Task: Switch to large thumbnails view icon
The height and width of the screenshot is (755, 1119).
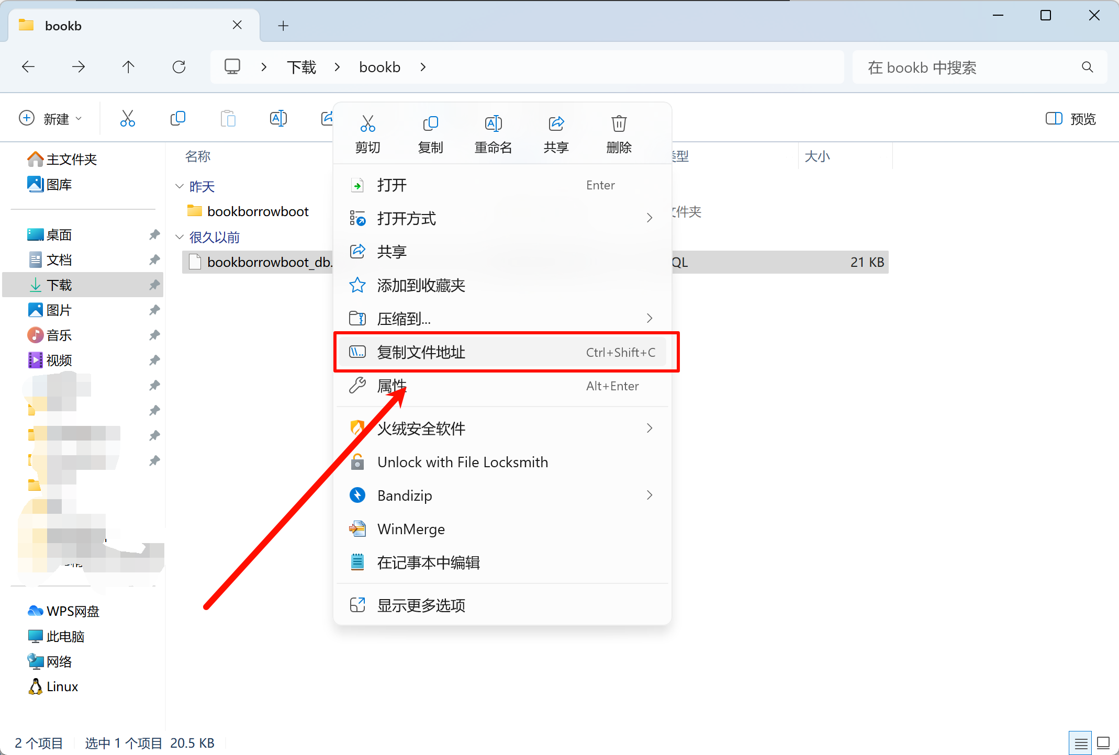Action: 1104,743
